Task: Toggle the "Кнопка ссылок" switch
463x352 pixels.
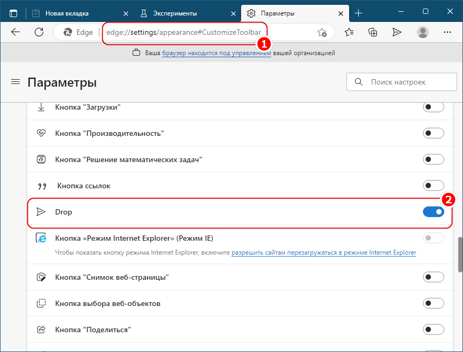Action: pyautogui.click(x=433, y=186)
